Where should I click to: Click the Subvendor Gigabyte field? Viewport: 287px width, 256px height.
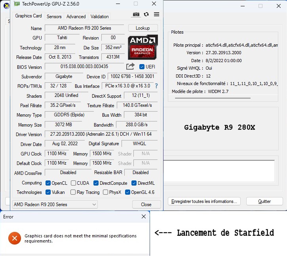64,76
